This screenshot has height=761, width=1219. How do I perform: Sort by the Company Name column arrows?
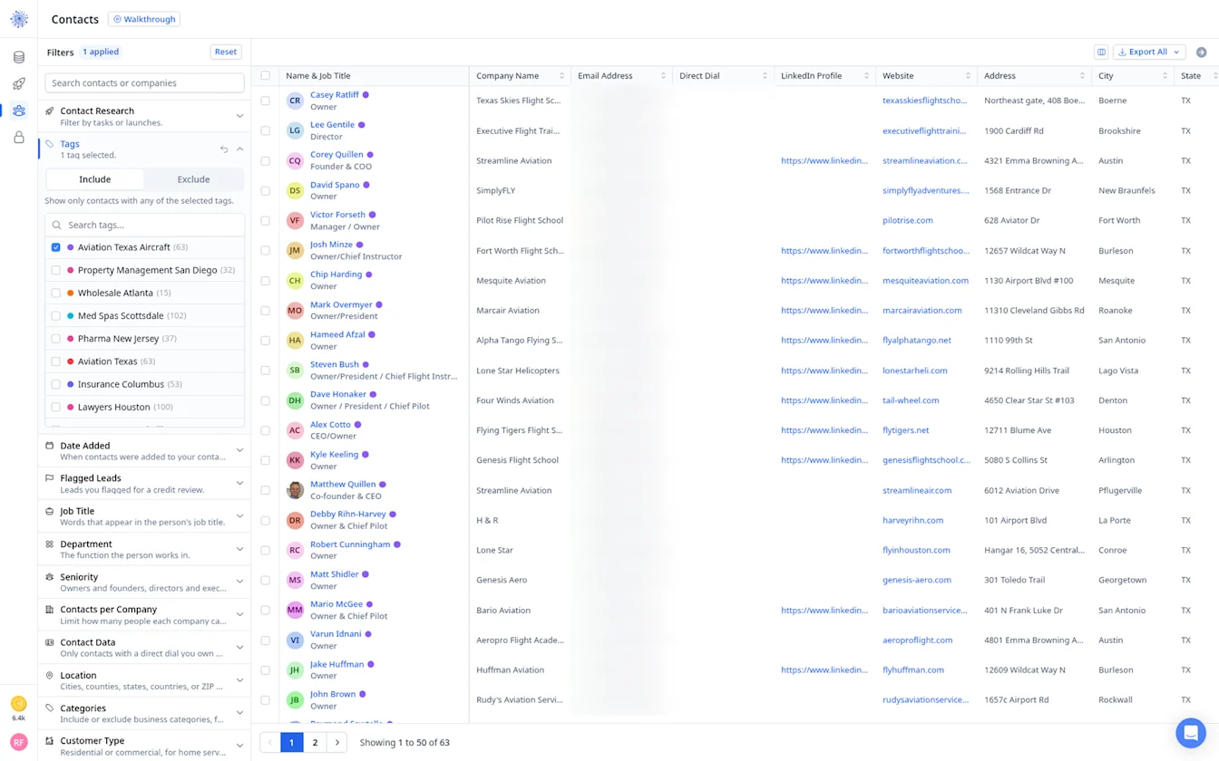(x=561, y=76)
